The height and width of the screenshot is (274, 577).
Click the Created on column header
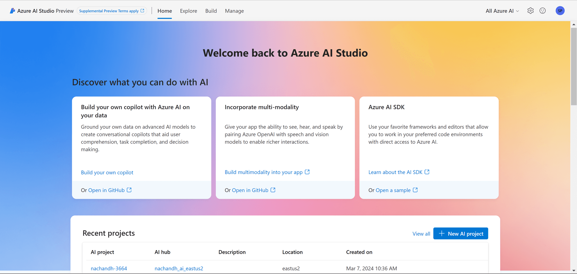click(x=359, y=252)
